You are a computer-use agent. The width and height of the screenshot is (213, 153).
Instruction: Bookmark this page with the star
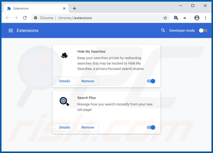coord(165,18)
